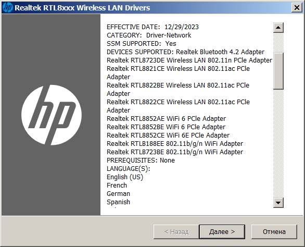Screen dimensions: 305x247
Task: Click the vertical scrollbar thumb
Action: (278, 71)
